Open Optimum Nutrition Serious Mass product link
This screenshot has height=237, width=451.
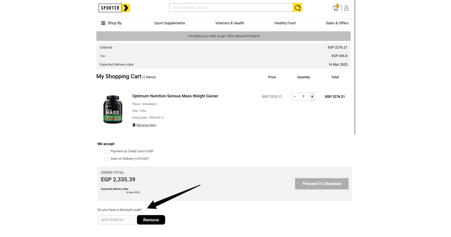point(175,96)
